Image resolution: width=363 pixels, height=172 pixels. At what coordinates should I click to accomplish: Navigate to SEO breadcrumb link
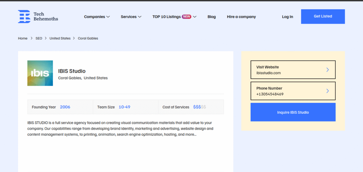39,38
